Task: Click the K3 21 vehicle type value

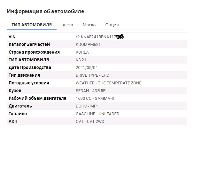Action: tap(81, 60)
